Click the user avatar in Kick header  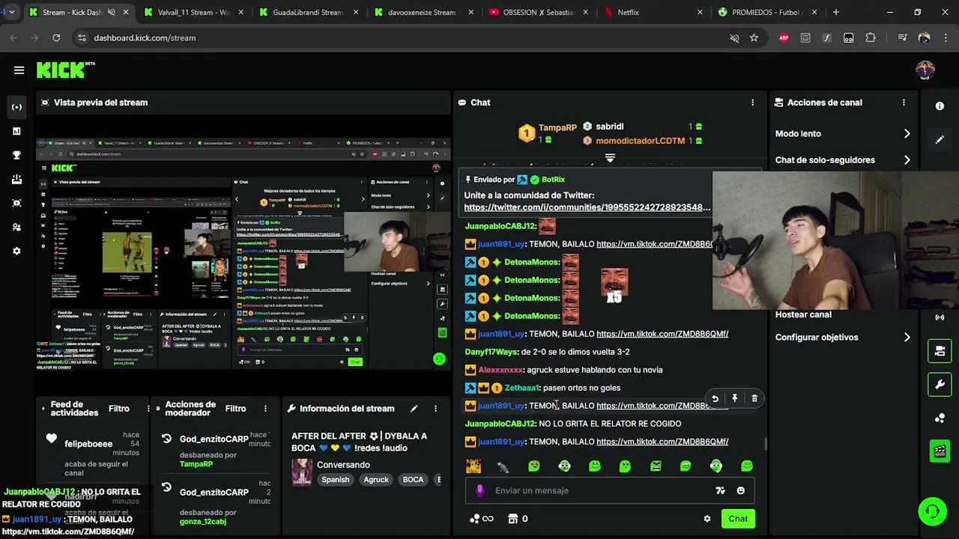925,70
